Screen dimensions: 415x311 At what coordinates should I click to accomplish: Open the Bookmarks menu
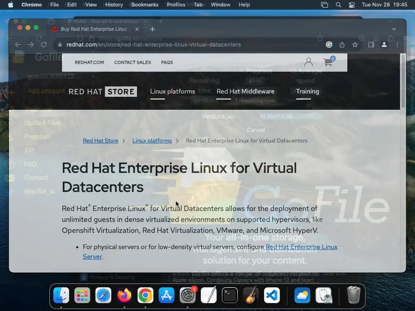click(x=145, y=5)
